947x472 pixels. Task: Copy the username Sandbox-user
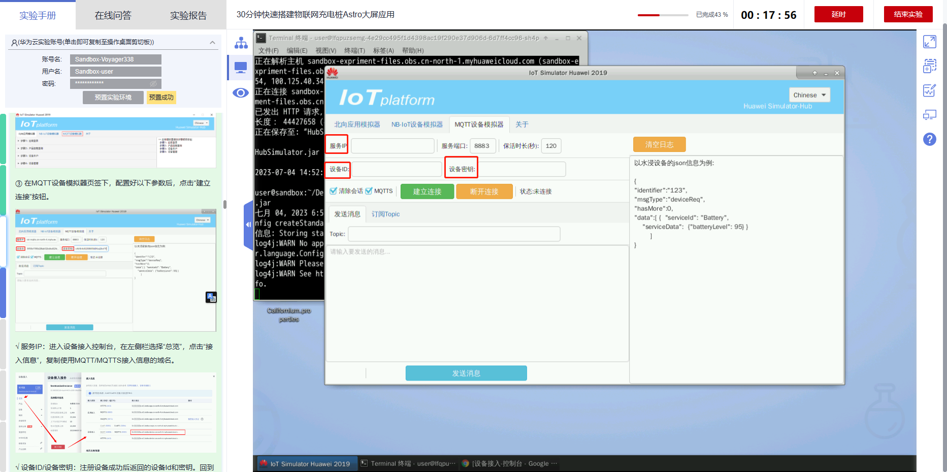(116, 72)
